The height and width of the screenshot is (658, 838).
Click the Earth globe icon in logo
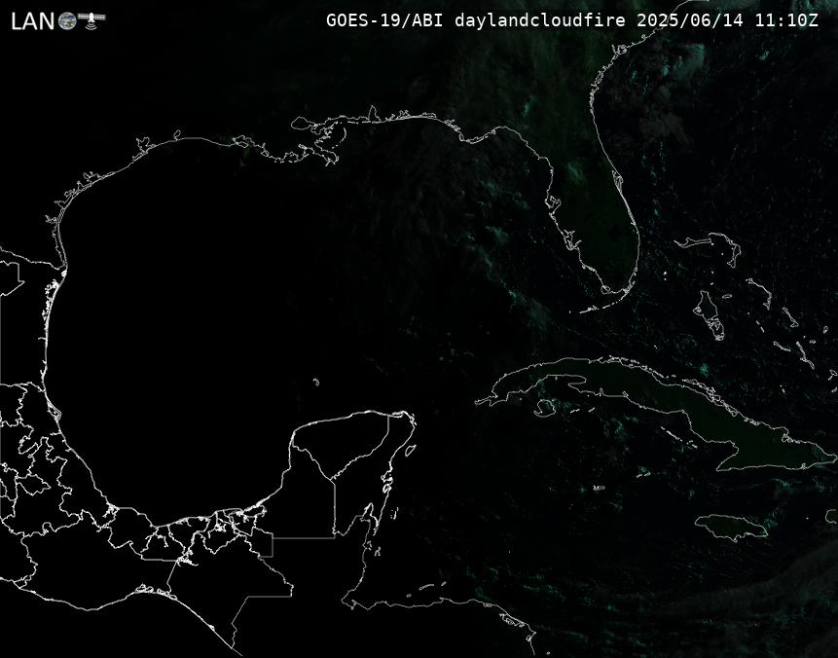67,21
